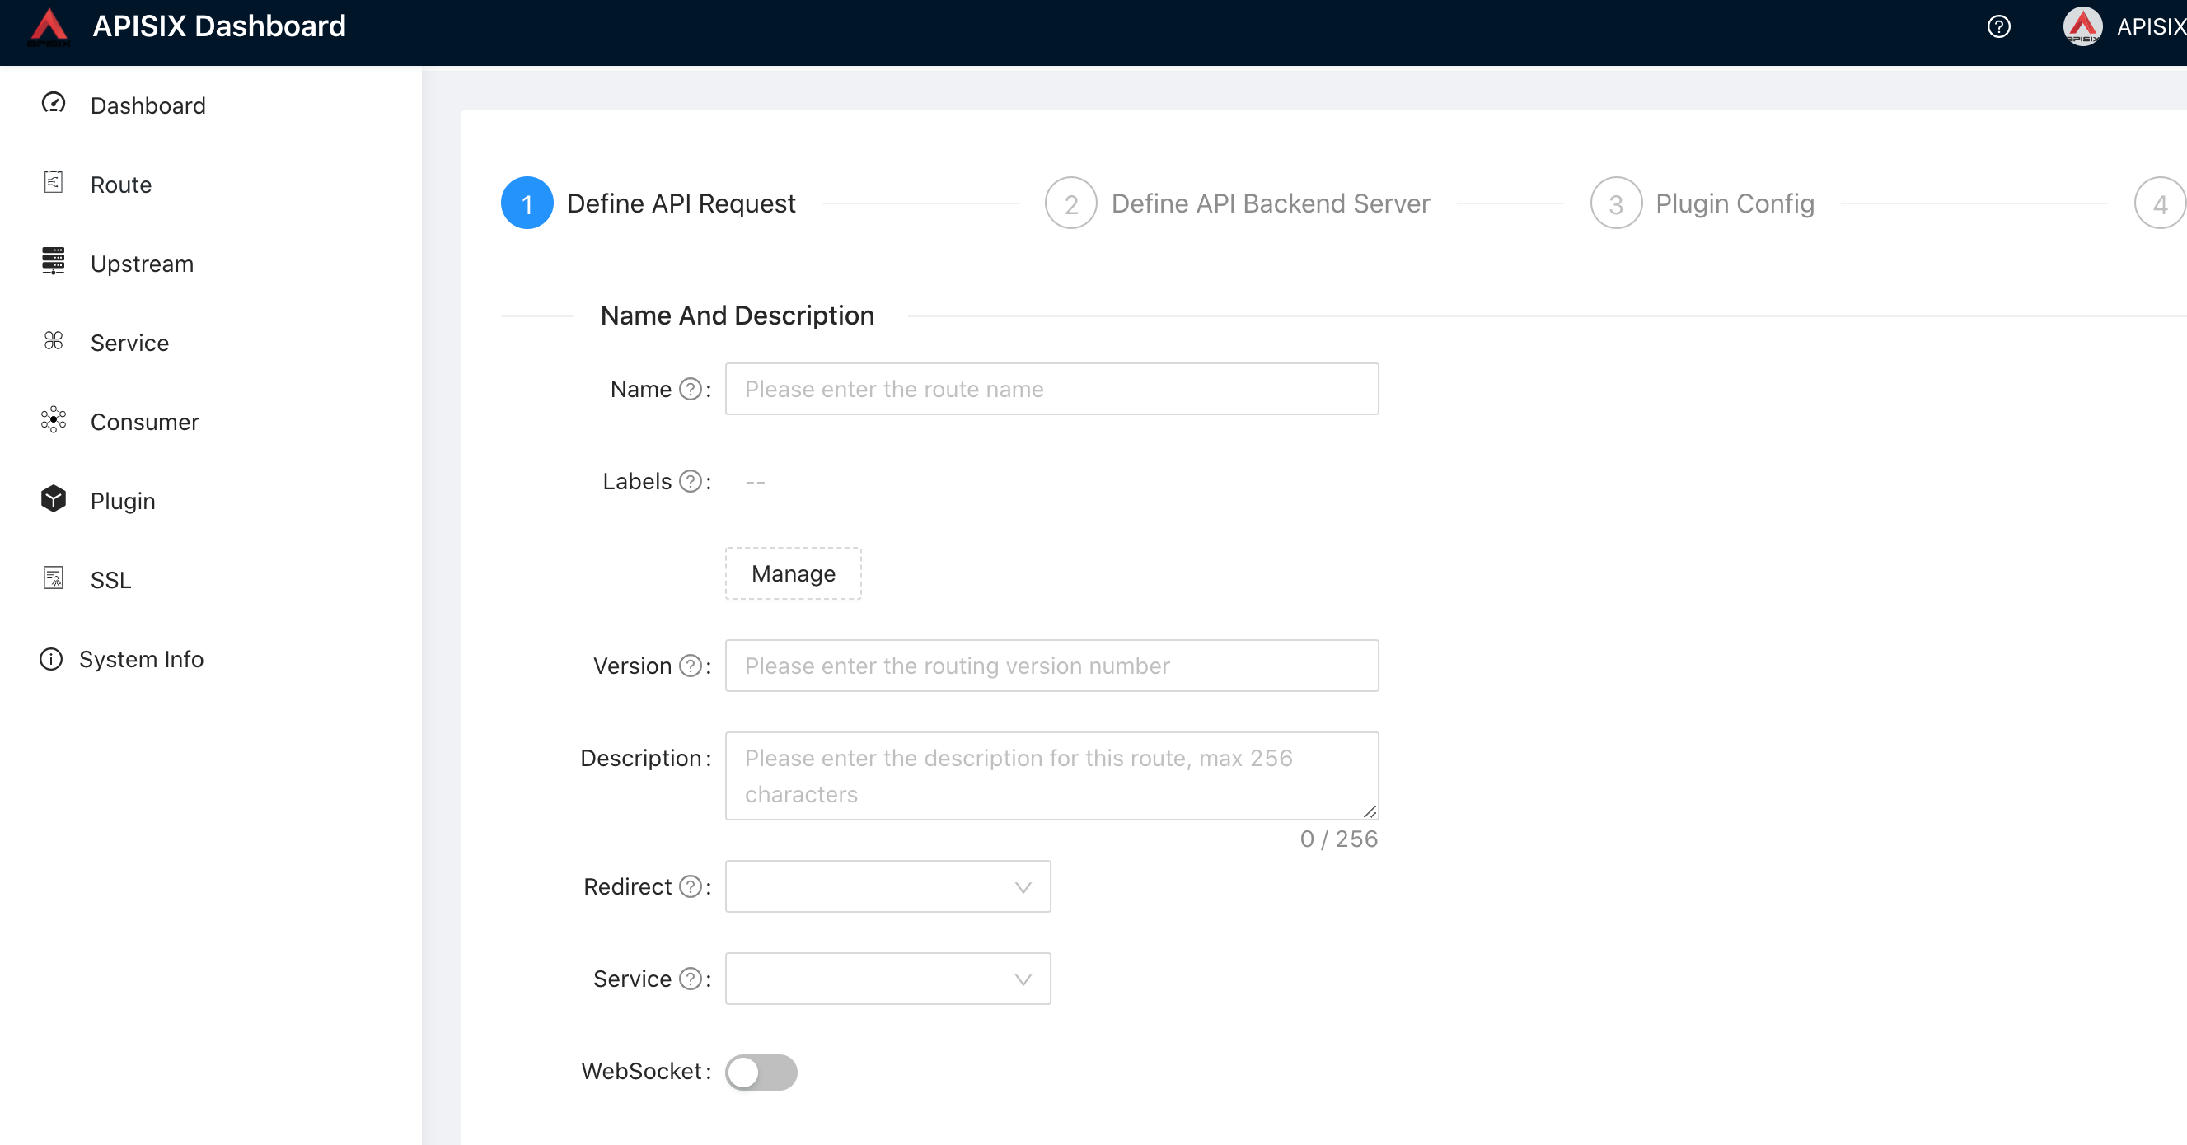Show the Service field help tooltip icon
Screen dimensions: 2187x1145
(691, 979)
